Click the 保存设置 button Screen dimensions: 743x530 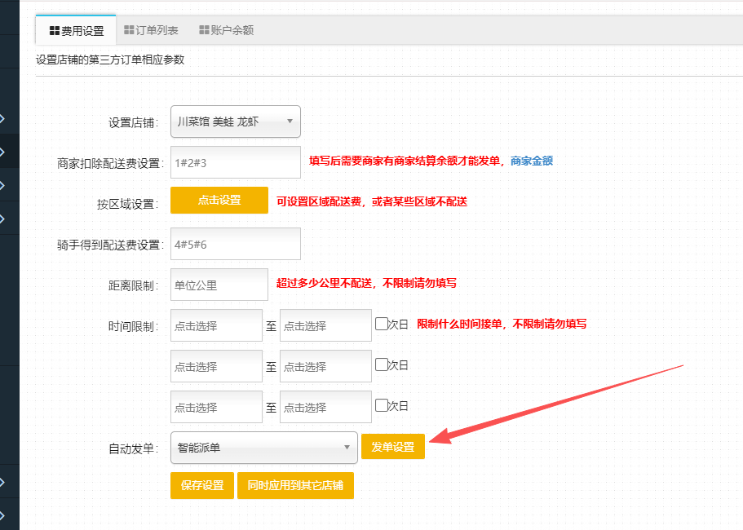click(202, 485)
